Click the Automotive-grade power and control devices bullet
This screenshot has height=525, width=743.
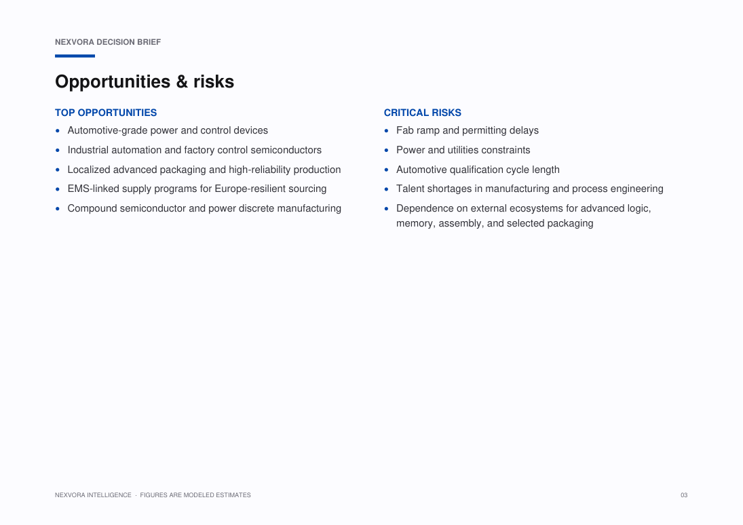(168, 130)
